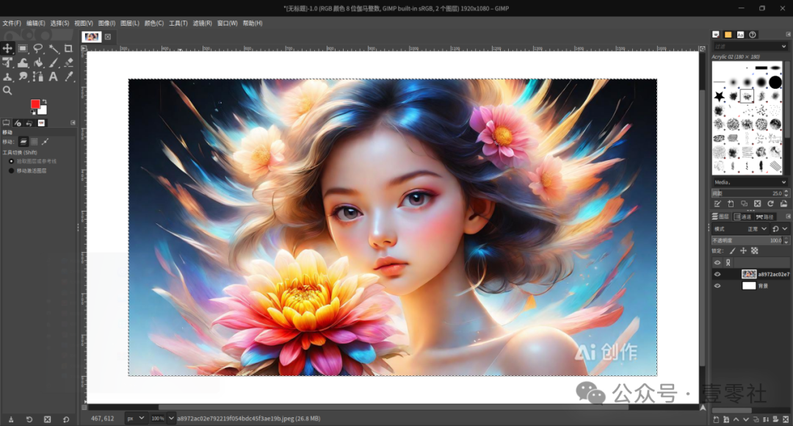Open the Brushes tab in right dock
This screenshot has width=793, height=426.
pos(716,35)
